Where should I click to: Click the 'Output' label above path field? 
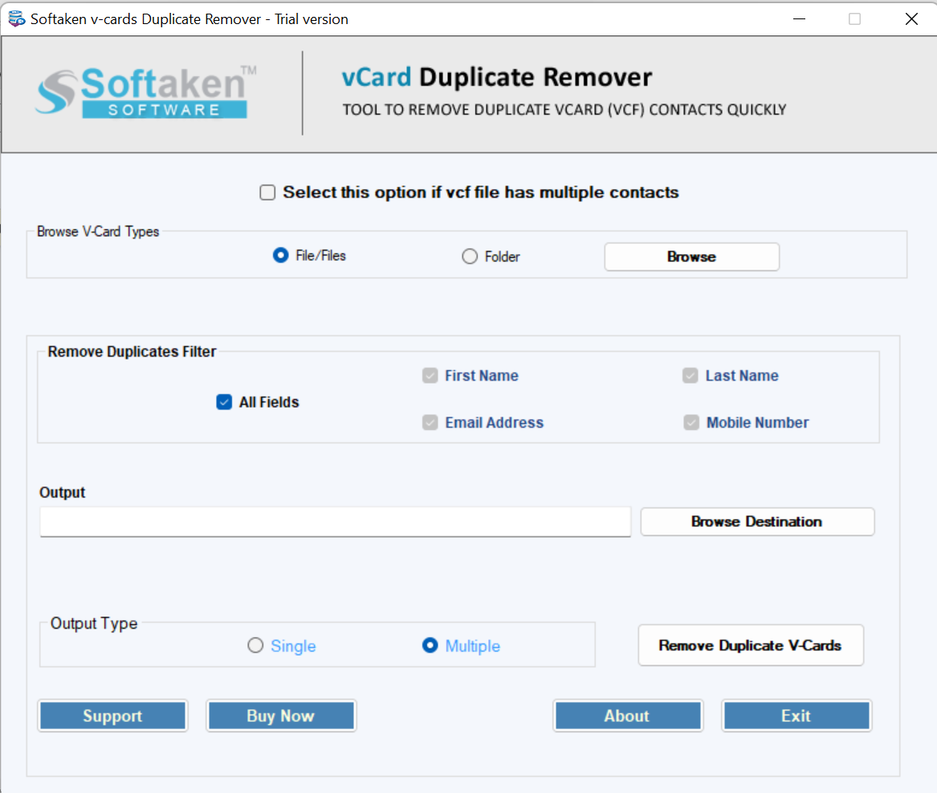[62, 492]
